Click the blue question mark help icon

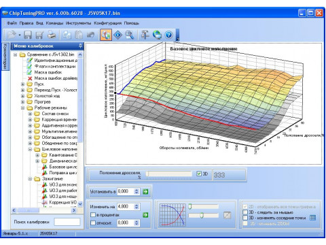pos(169,35)
